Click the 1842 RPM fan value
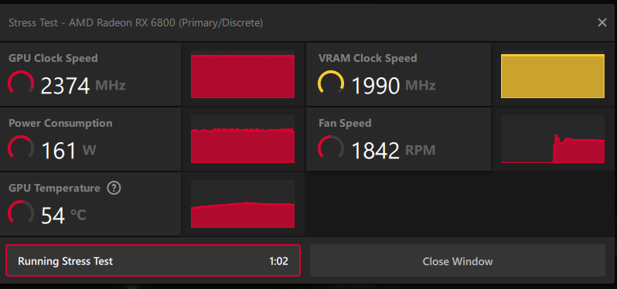 (x=393, y=150)
